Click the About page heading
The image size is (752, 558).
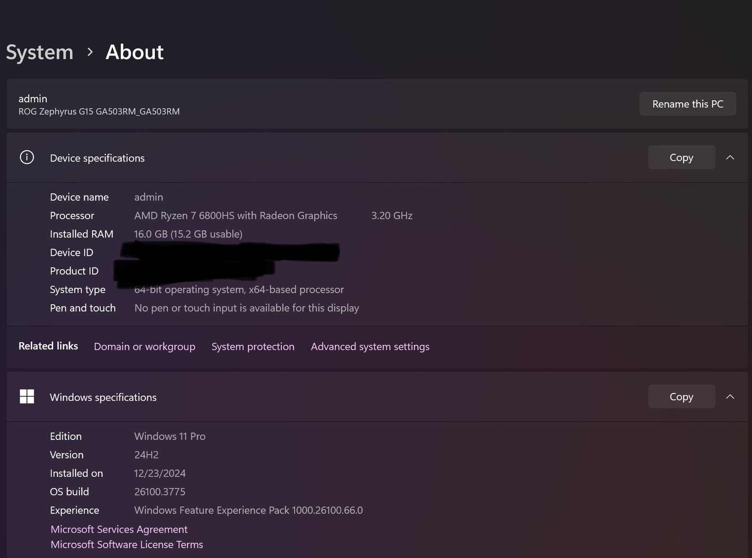pyautogui.click(x=135, y=52)
